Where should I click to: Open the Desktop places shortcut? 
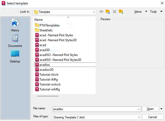coord(15,56)
